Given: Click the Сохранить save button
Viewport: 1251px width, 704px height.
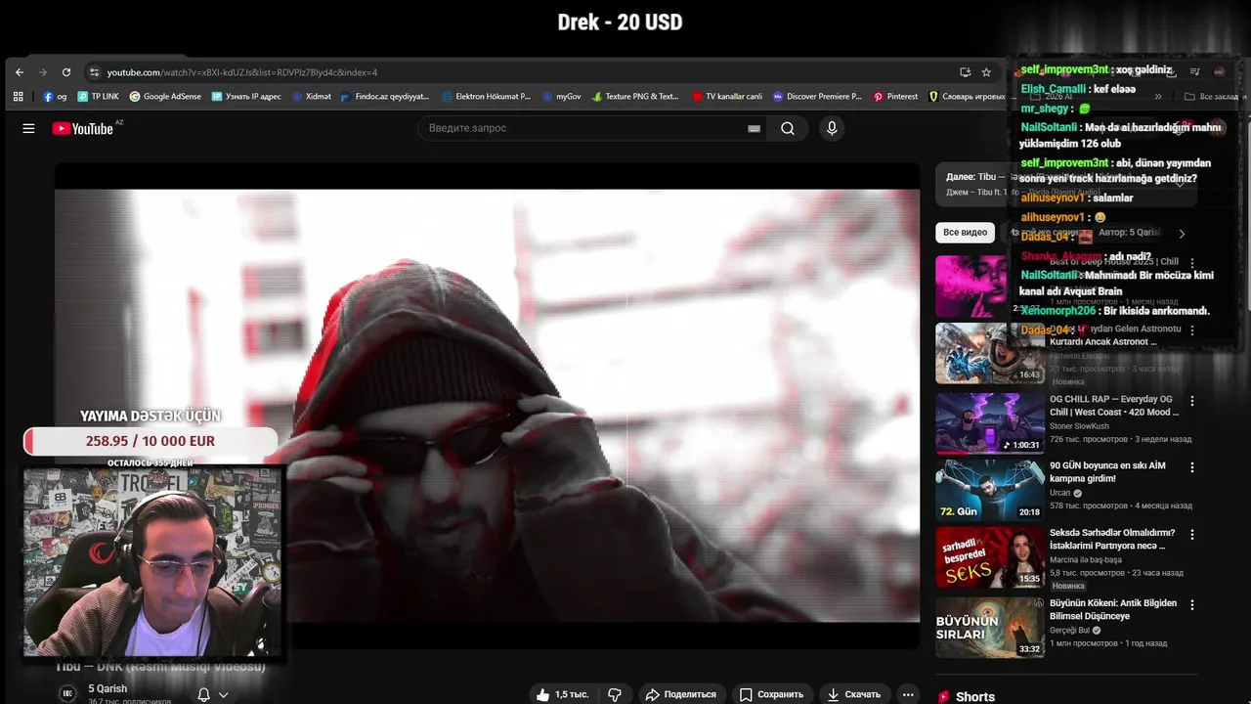Looking at the screenshot, I should (x=771, y=694).
